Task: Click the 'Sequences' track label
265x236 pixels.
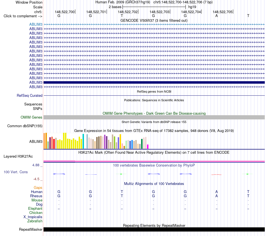Action: [x=33, y=104]
